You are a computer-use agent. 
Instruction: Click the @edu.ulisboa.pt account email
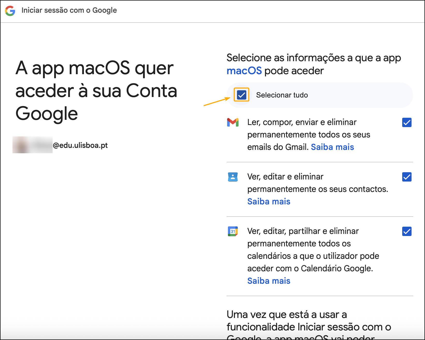tap(80, 145)
